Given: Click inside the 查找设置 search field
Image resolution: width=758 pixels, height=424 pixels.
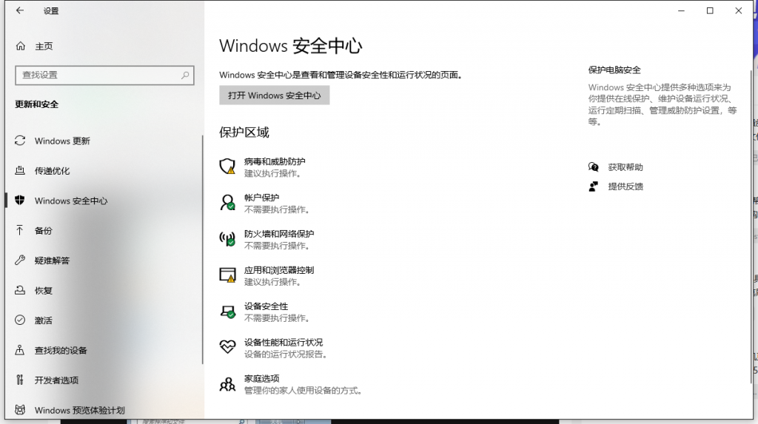Looking at the screenshot, I should point(96,75).
